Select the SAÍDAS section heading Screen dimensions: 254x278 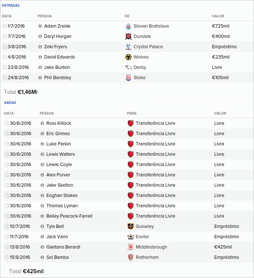click(x=10, y=103)
